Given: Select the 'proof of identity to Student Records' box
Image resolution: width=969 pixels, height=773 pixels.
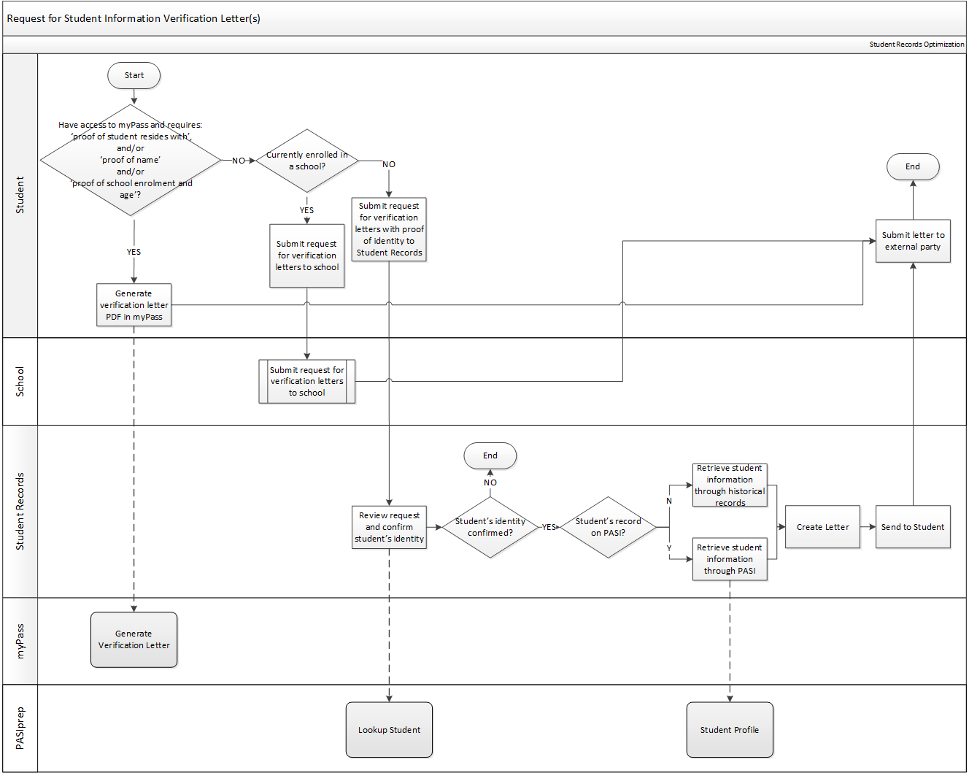Looking at the screenshot, I should coord(389,229).
